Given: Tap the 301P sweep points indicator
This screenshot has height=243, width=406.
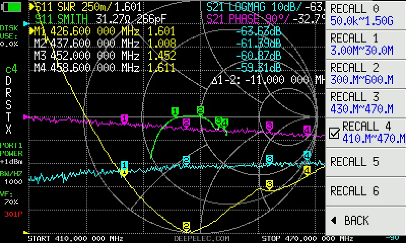Looking at the screenshot, I should (13, 214).
